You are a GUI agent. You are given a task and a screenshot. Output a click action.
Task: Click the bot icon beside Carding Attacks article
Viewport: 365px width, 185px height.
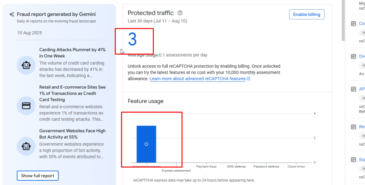(26, 65)
